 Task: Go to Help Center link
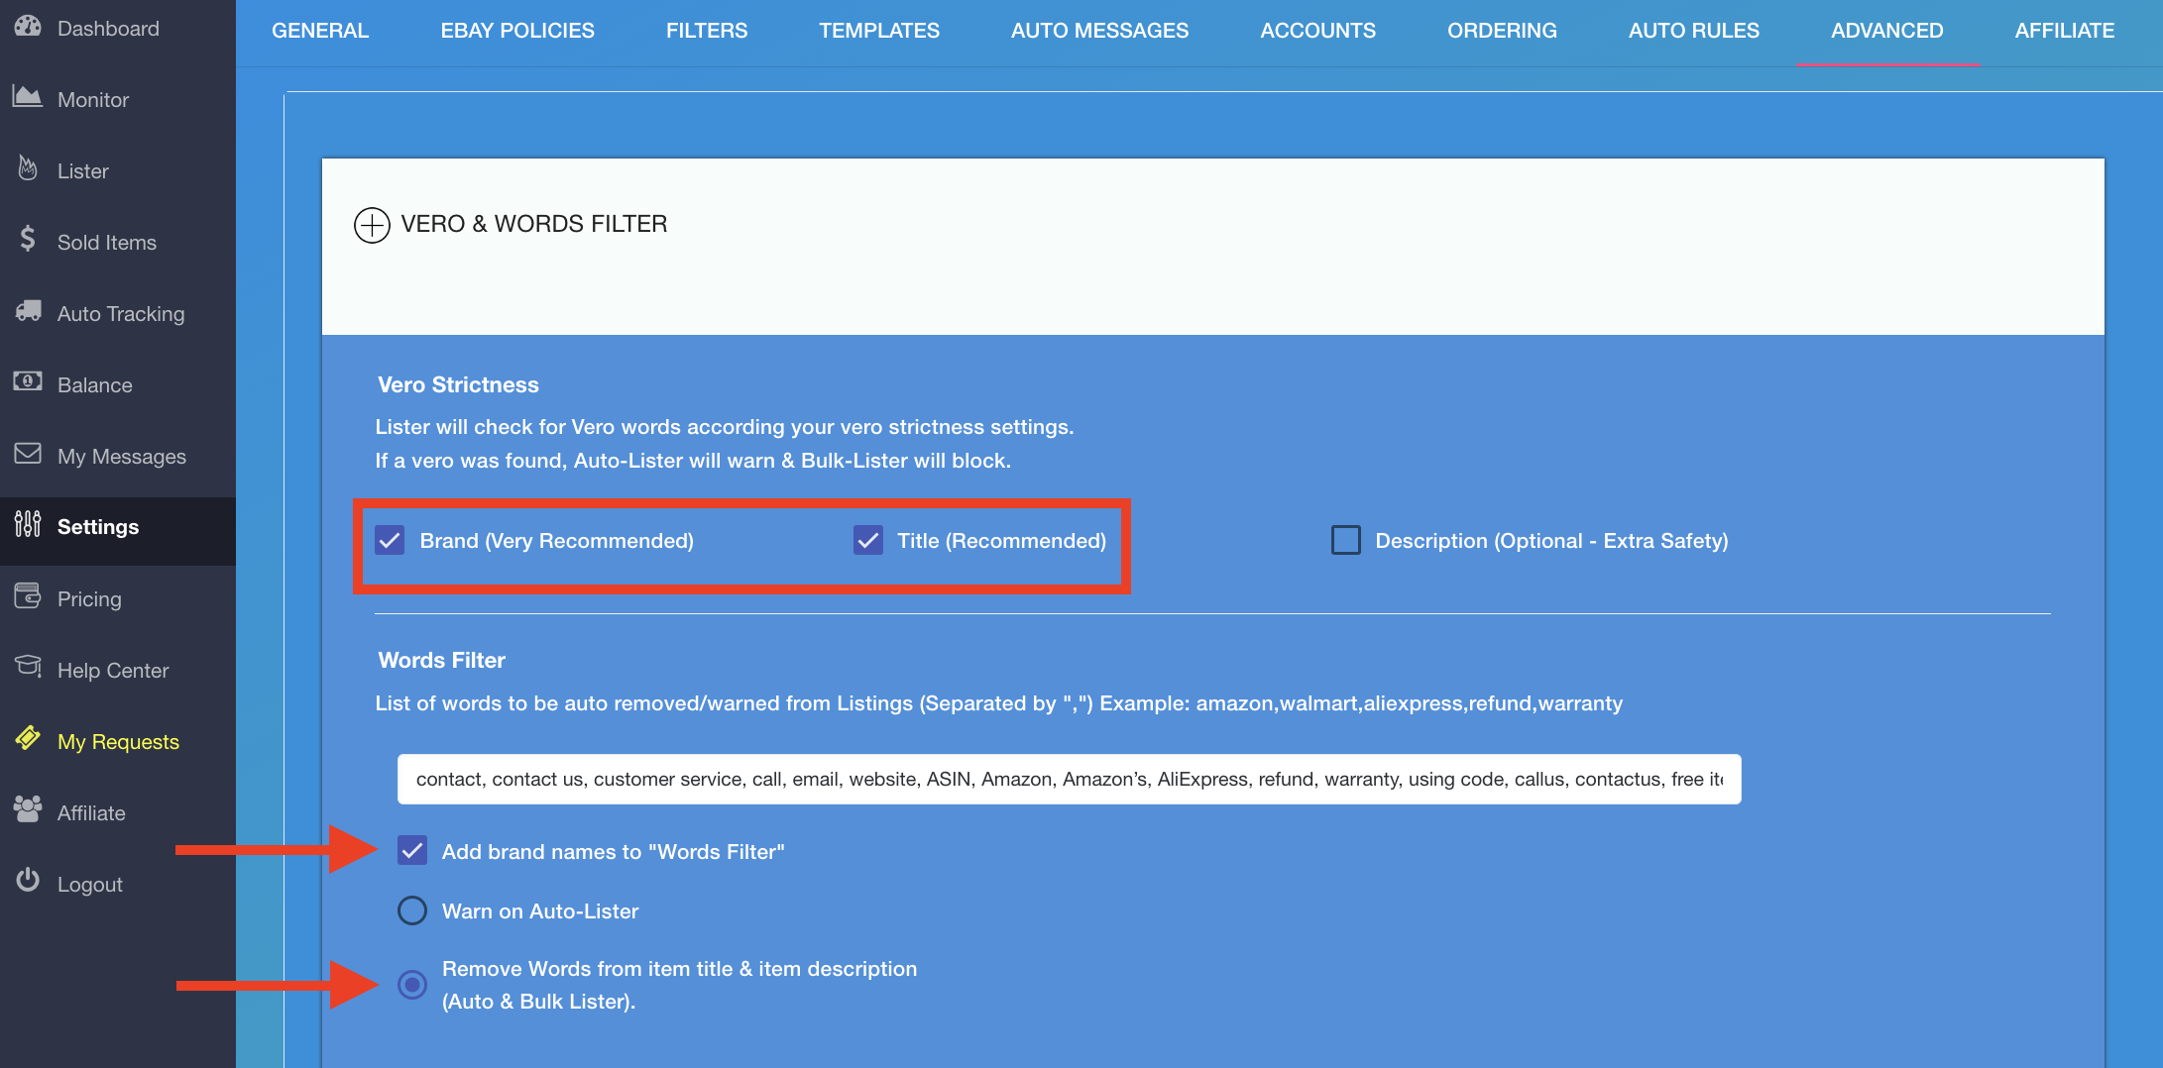pyautogui.click(x=113, y=671)
